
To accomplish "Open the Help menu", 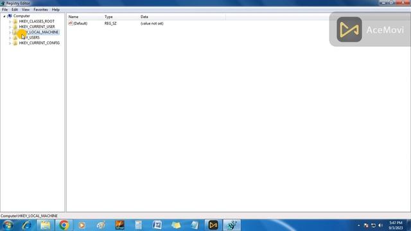I will click(56, 10).
